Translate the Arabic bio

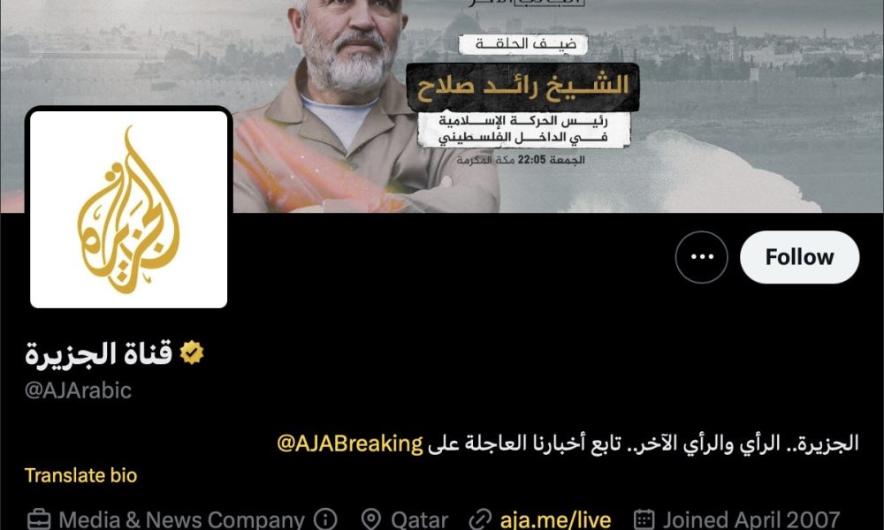pyautogui.click(x=80, y=475)
